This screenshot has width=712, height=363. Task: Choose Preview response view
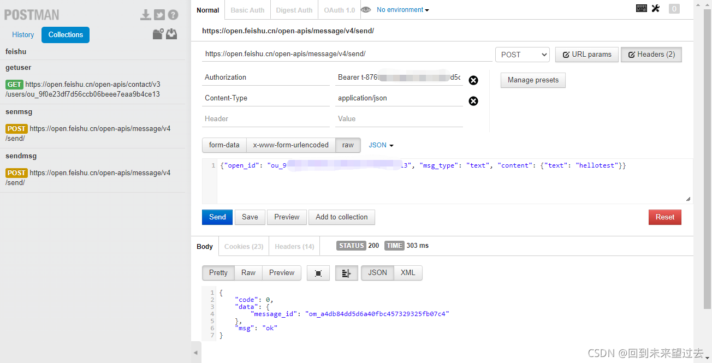[282, 273]
